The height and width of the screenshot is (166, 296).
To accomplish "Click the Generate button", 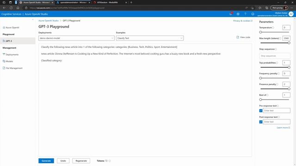I will coord(46,161).
